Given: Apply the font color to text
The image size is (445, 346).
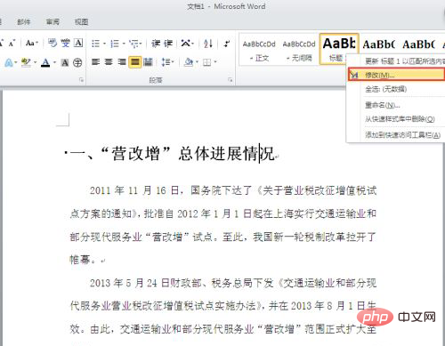Looking at the screenshot, I should (x=45, y=62).
